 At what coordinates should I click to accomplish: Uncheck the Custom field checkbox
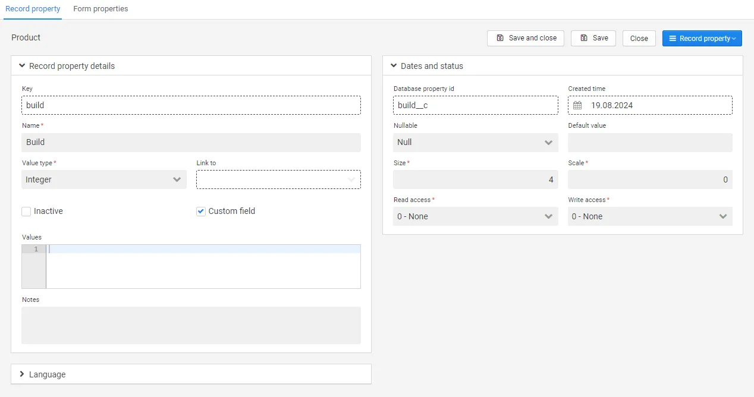[201, 211]
